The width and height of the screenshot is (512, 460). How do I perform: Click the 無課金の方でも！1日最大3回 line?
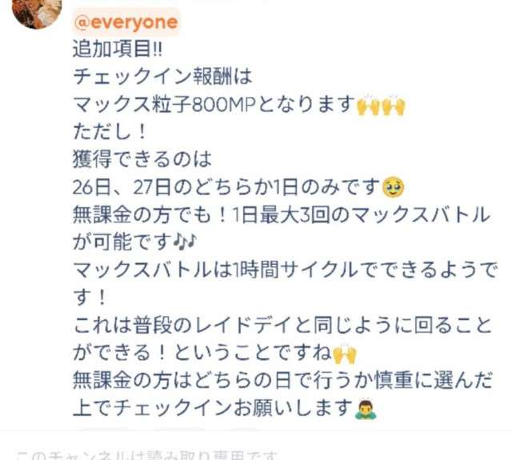tap(282, 215)
